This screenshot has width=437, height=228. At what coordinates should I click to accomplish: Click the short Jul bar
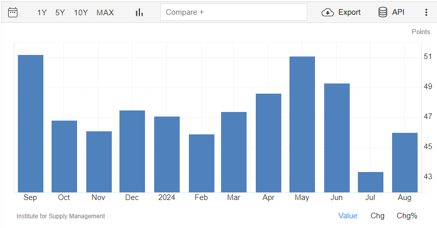click(371, 182)
